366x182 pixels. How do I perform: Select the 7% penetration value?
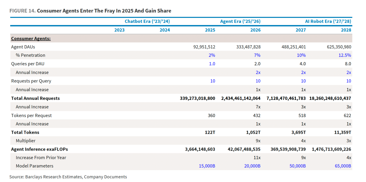pos(258,55)
